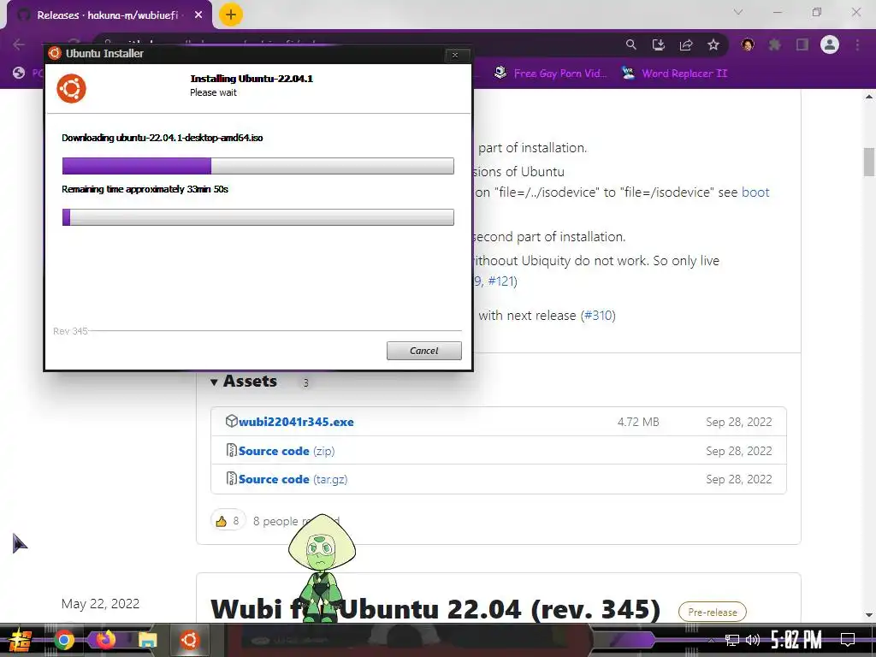876x657 pixels.
Task: Click the thumbs up reaction button
Action: 228,521
